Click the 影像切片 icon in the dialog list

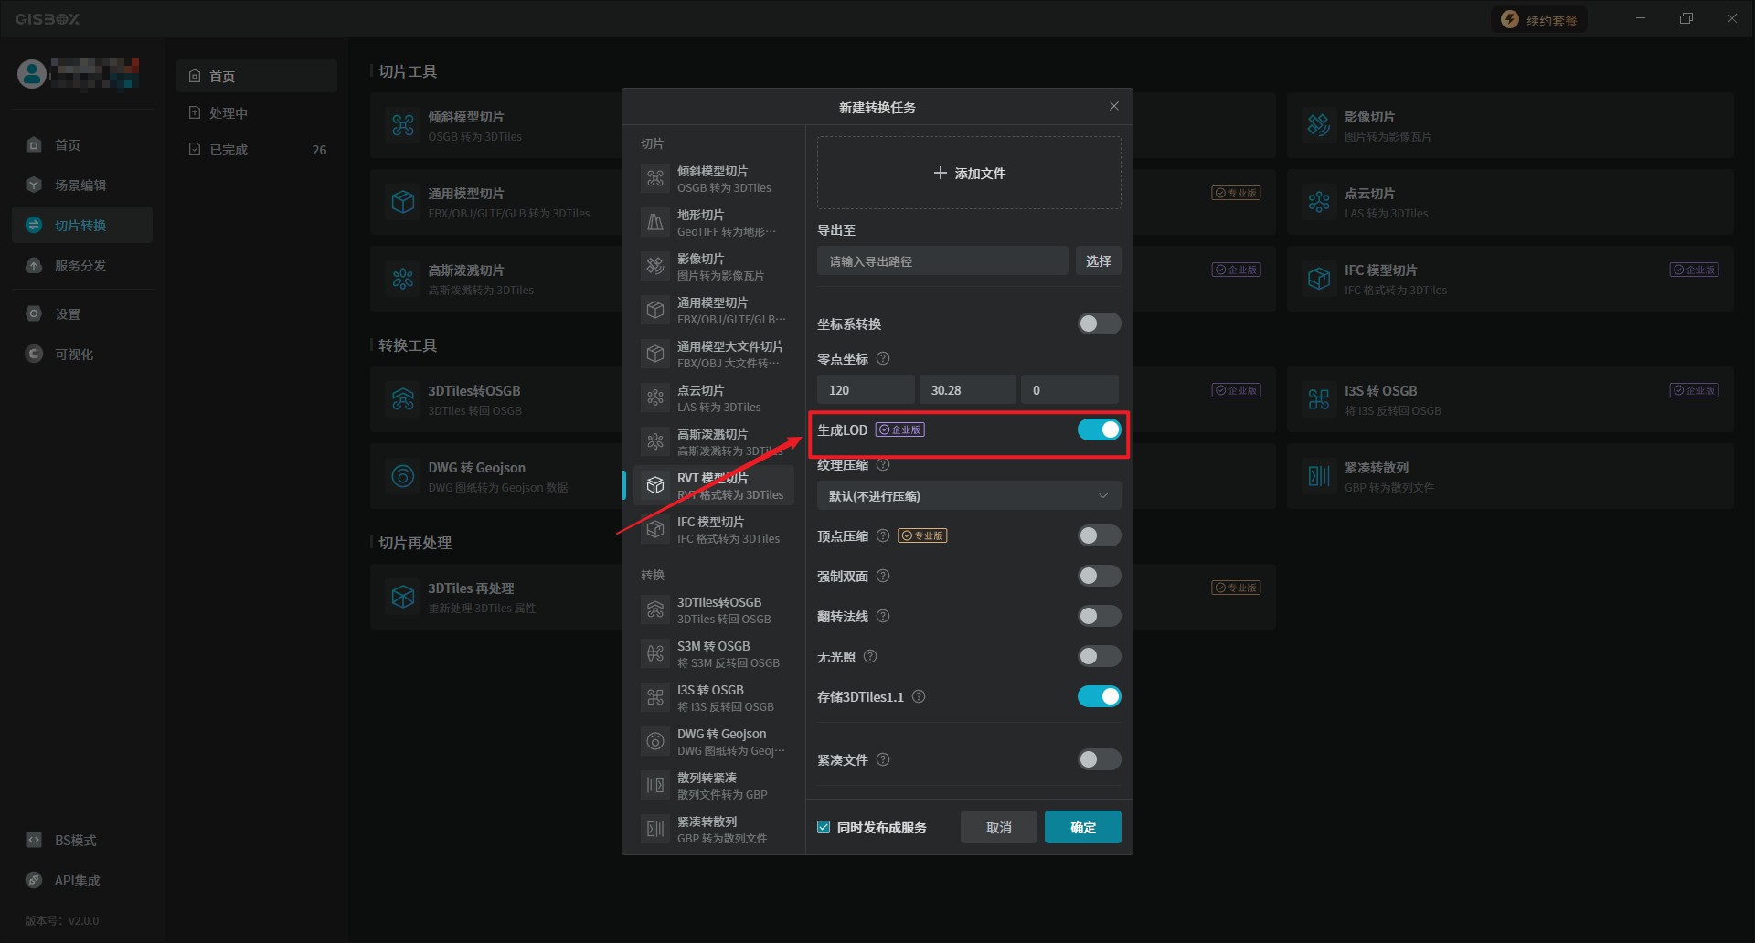click(655, 266)
